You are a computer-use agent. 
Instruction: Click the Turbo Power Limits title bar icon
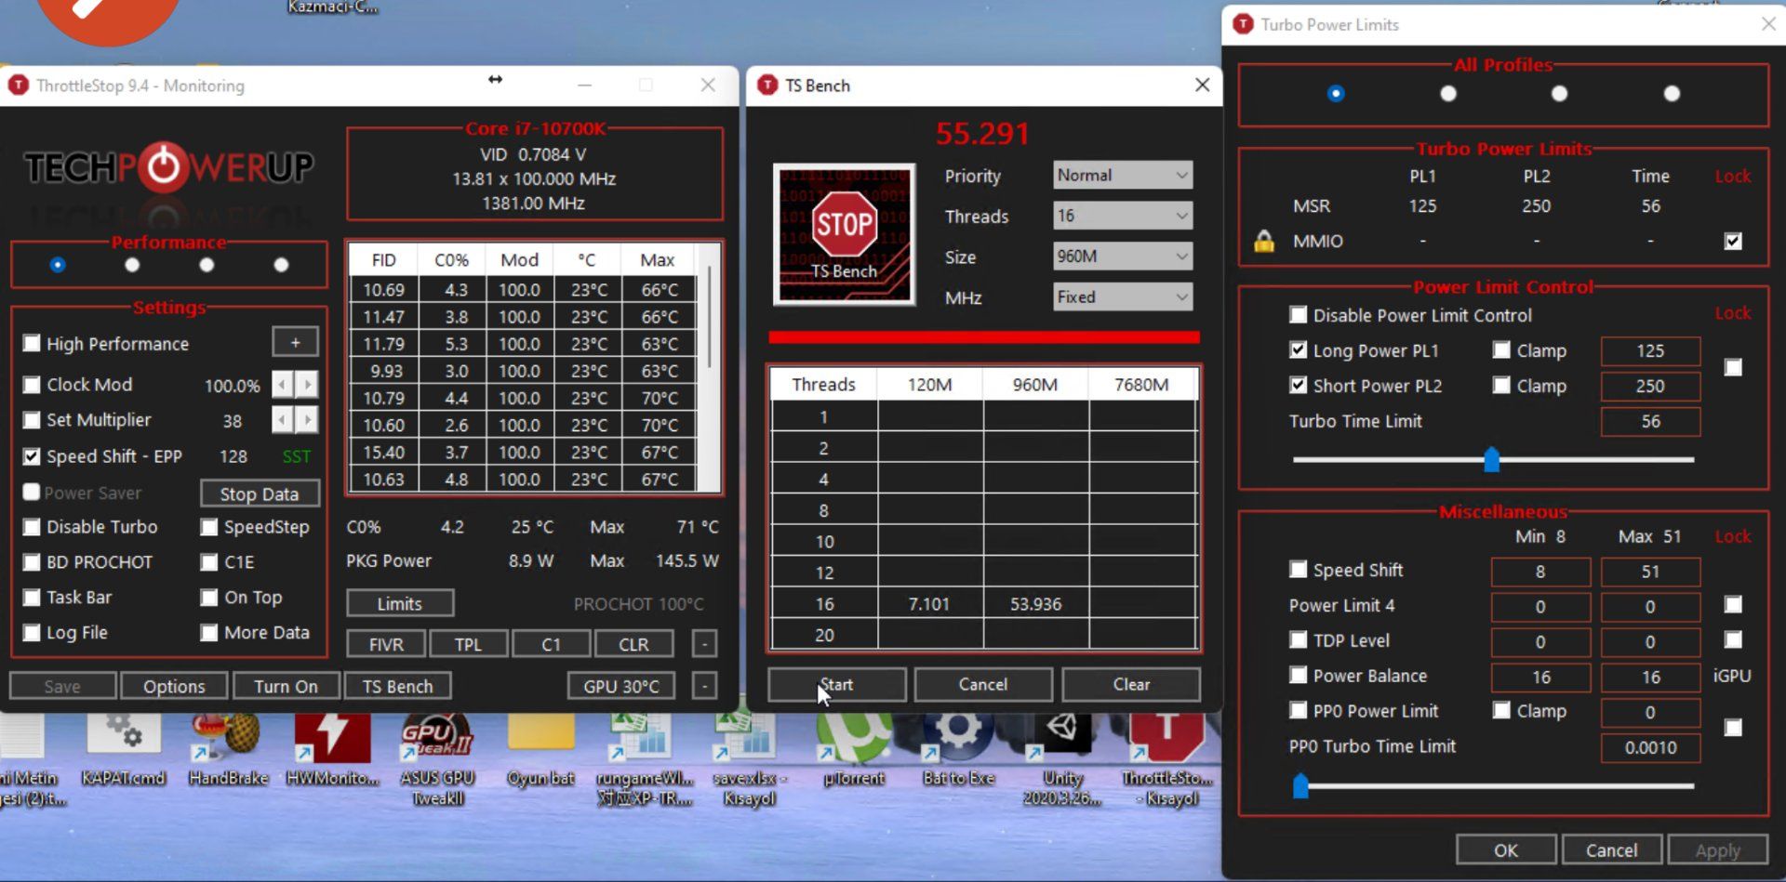click(1243, 24)
